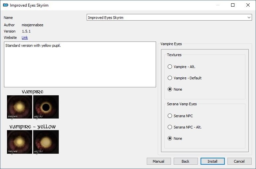Click the Vampire 'before' eye thumbnail
256x169 pixels.
coord(20,107)
